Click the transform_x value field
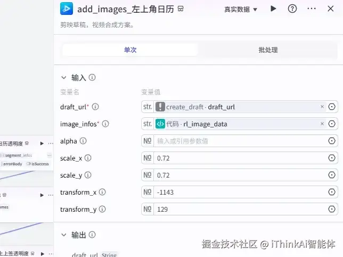Screen dimensions: 343x257 pyautogui.click(x=240, y=192)
